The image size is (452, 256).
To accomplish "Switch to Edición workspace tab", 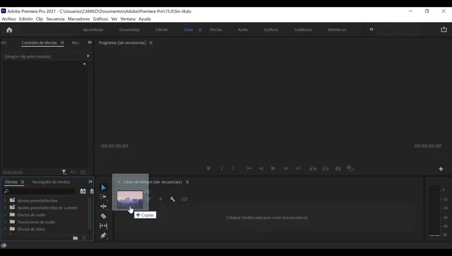I will 162,30.
